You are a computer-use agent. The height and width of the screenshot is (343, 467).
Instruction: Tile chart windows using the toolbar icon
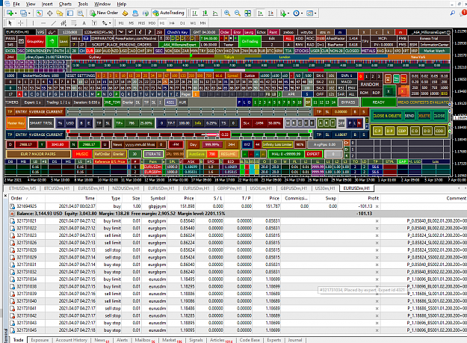247,13
